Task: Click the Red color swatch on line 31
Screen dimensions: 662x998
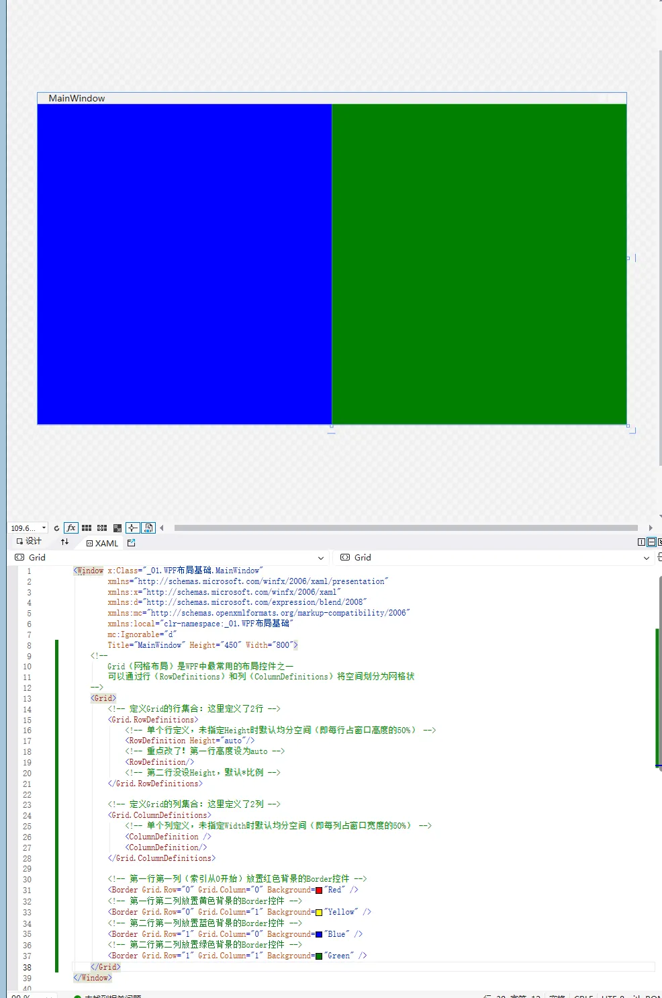Action: (319, 890)
